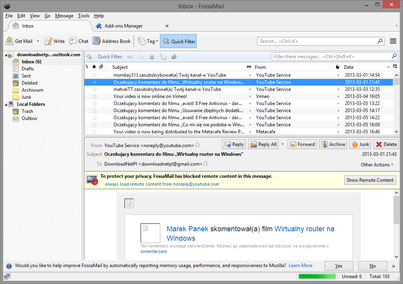The width and height of the screenshot is (403, 284).
Task: Toggle the Quick Filter bar
Action: (178, 41)
